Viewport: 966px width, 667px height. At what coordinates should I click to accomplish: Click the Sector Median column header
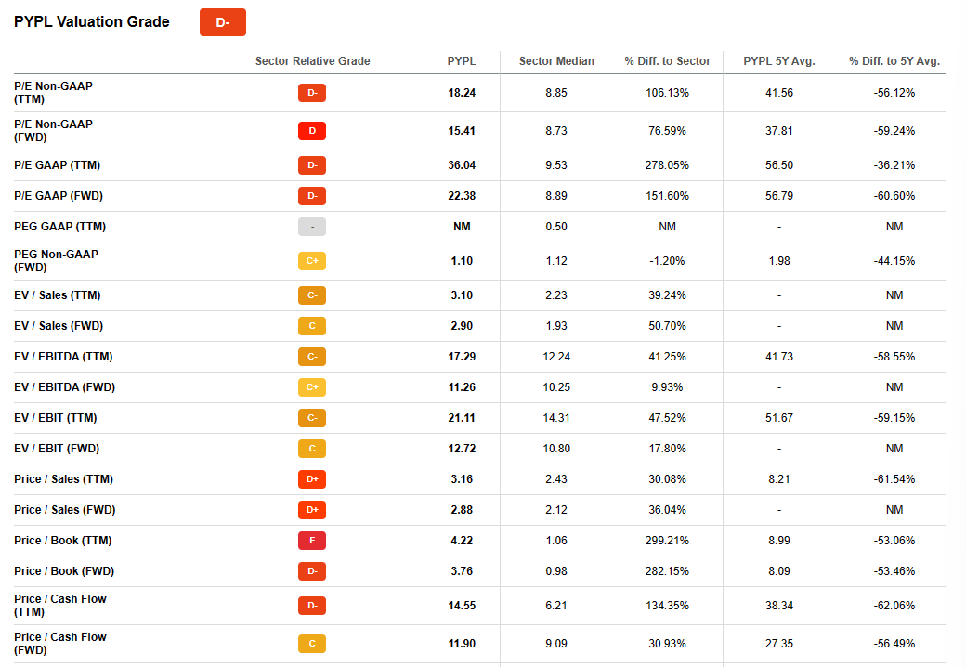(x=556, y=61)
